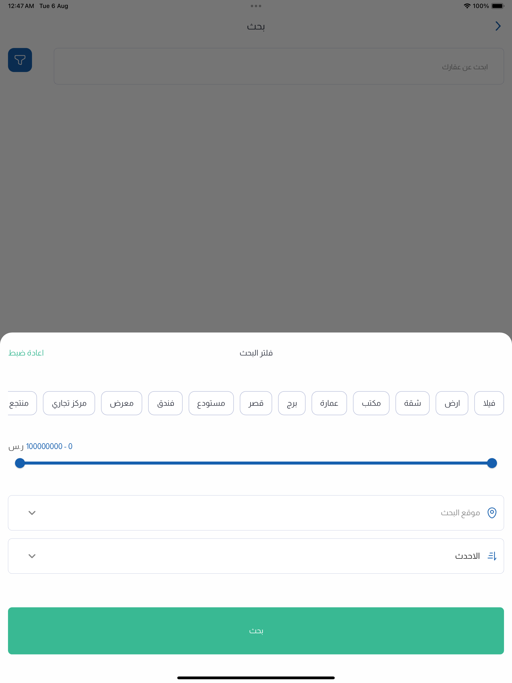Viewport: 512px width, 683px height.
Task: Click the middle of the price range track
Action: click(x=256, y=463)
